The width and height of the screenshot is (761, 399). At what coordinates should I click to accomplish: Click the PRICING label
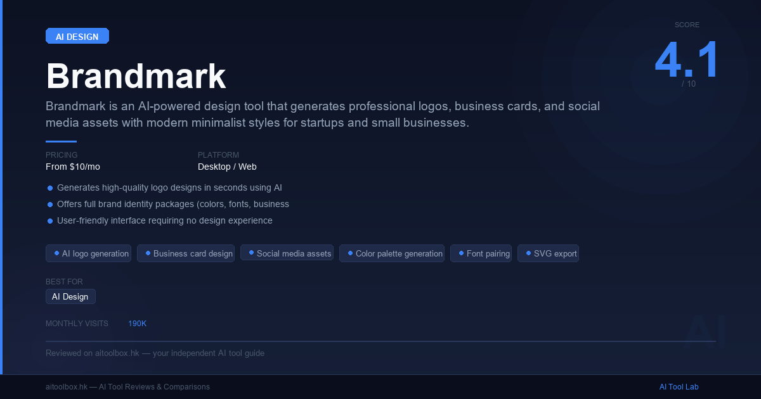(x=62, y=155)
